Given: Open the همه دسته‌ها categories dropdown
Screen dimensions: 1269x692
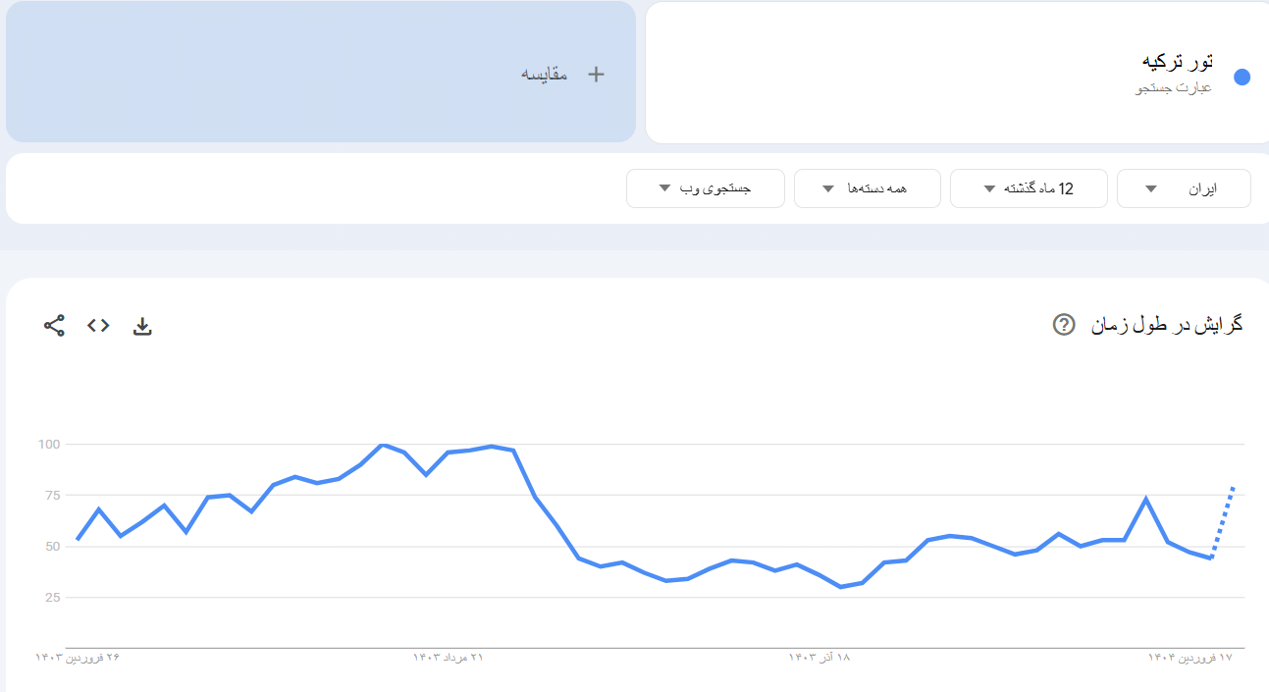Looking at the screenshot, I should click(867, 188).
